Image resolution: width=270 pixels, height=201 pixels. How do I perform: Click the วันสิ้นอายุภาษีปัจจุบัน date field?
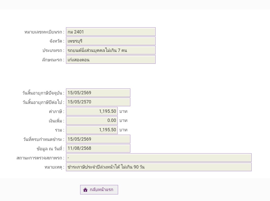pyautogui.click(x=98, y=93)
